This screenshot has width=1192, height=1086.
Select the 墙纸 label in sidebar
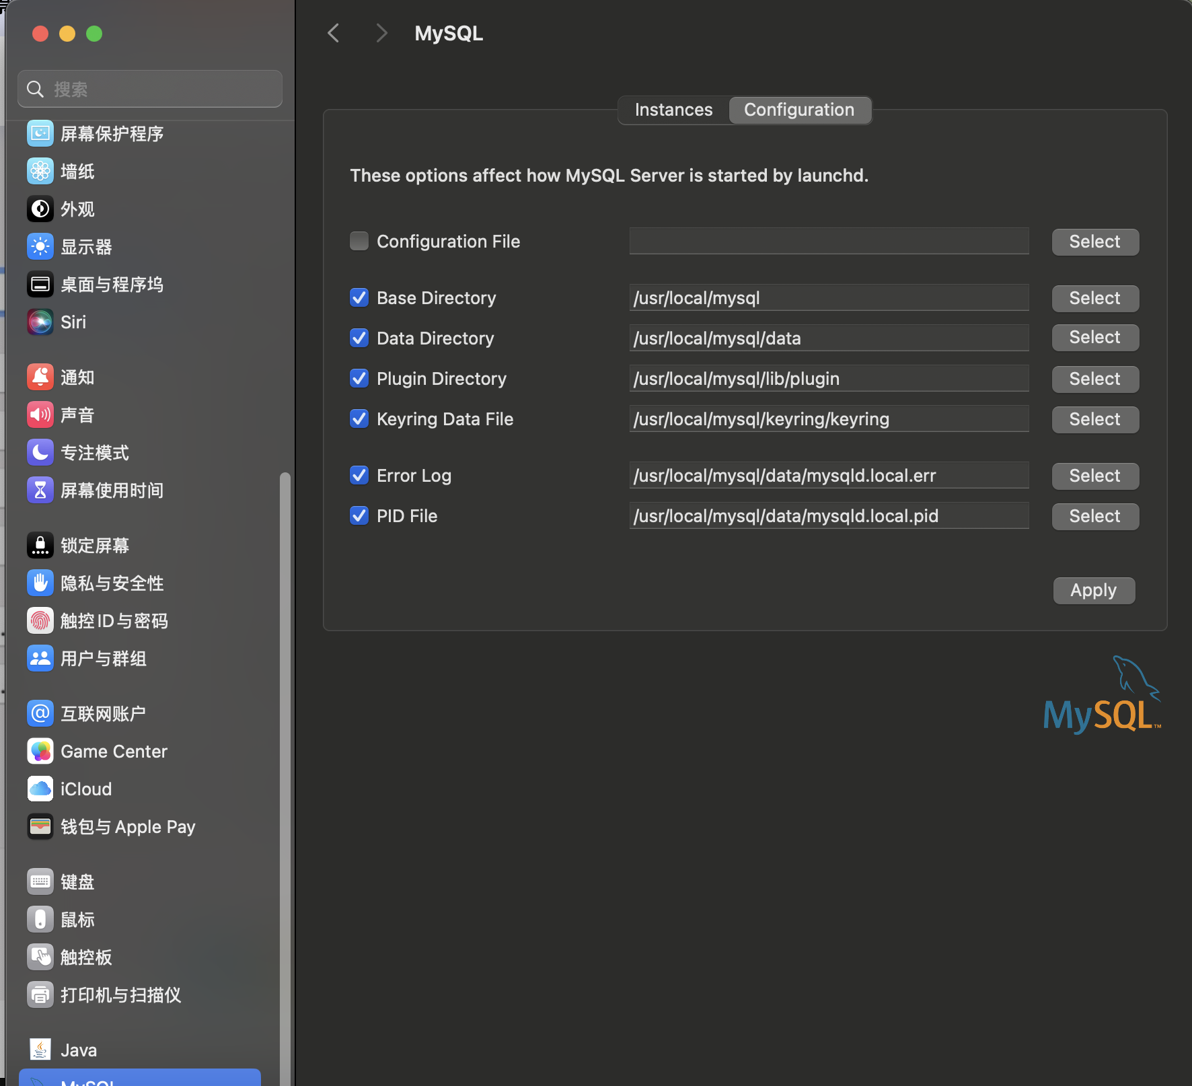77,172
